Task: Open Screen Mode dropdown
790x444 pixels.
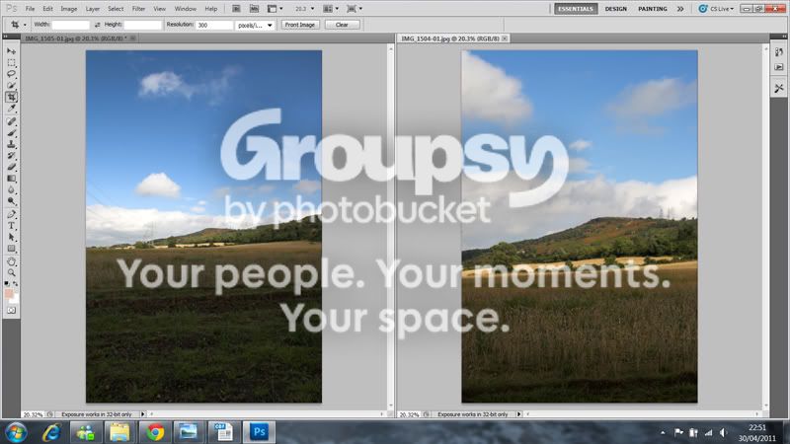Action: [355, 9]
